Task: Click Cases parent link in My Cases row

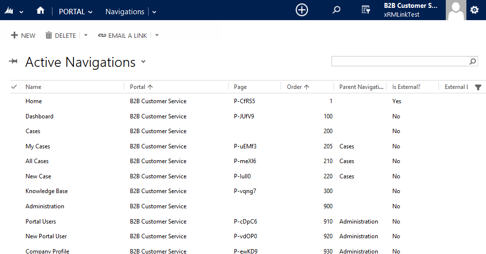Action: click(347, 146)
